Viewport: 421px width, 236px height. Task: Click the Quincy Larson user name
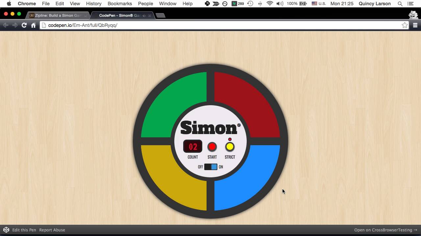[x=375, y=4]
